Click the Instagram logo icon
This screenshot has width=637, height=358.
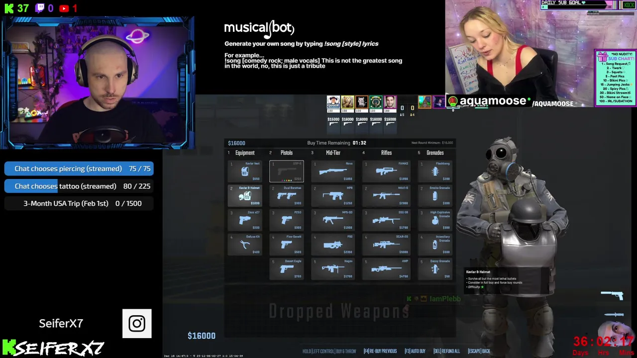137,324
